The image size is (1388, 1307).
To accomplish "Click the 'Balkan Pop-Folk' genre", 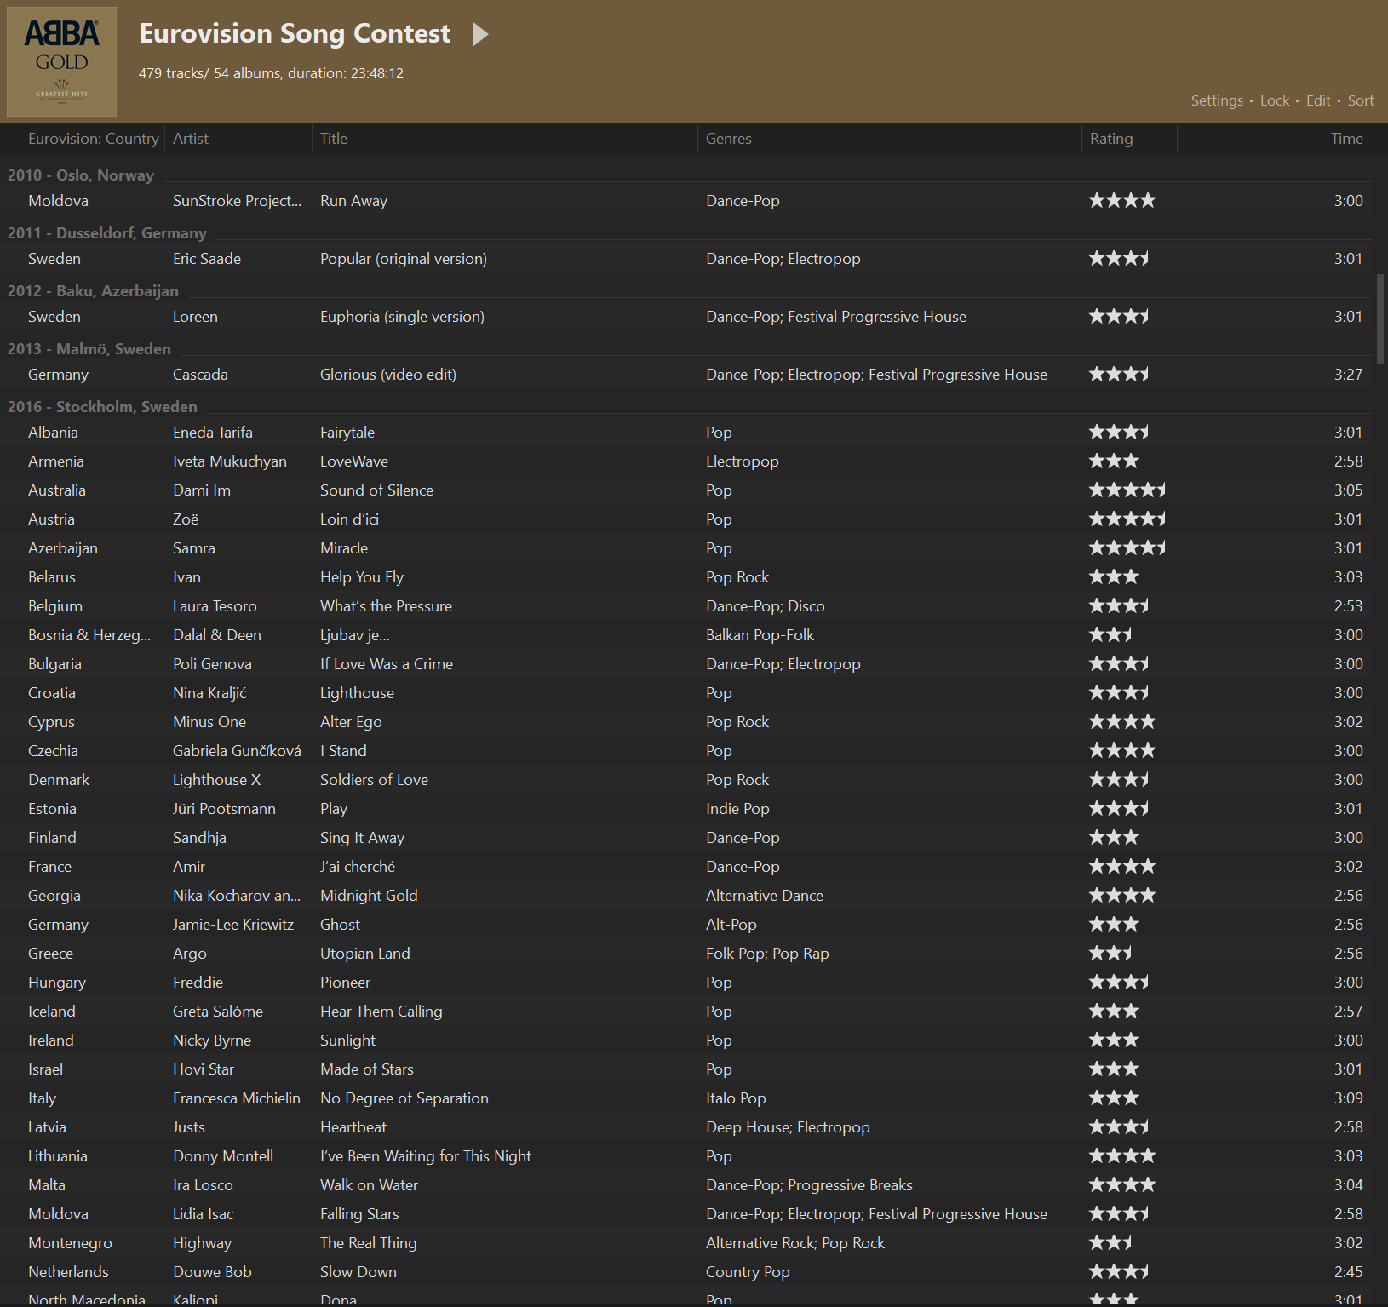I will coord(760,635).
